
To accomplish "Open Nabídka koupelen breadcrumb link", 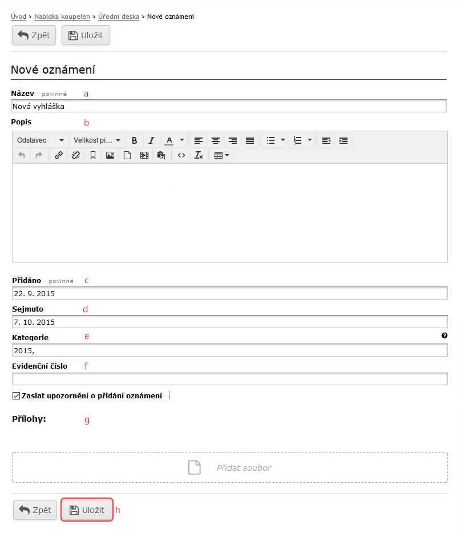I will [62, 17].
